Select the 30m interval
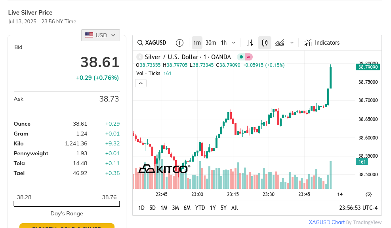The image size is (391, 228). 211,43
